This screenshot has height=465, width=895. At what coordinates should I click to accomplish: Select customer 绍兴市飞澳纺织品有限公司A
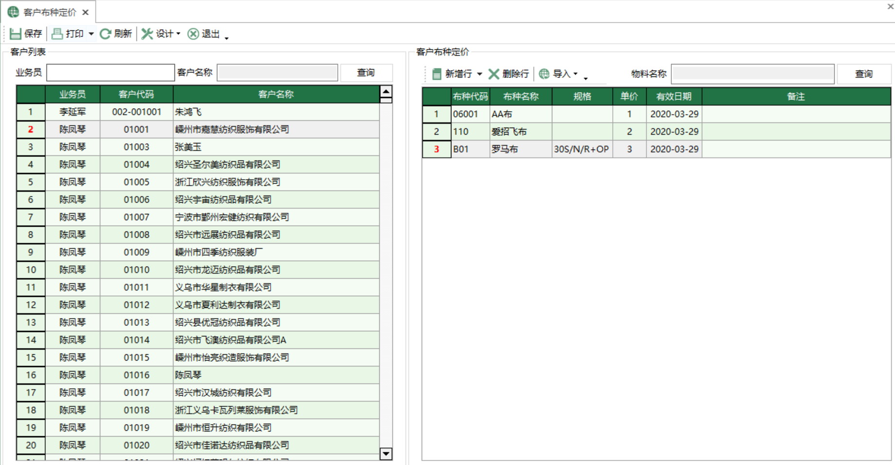click(x=276, y=340)
